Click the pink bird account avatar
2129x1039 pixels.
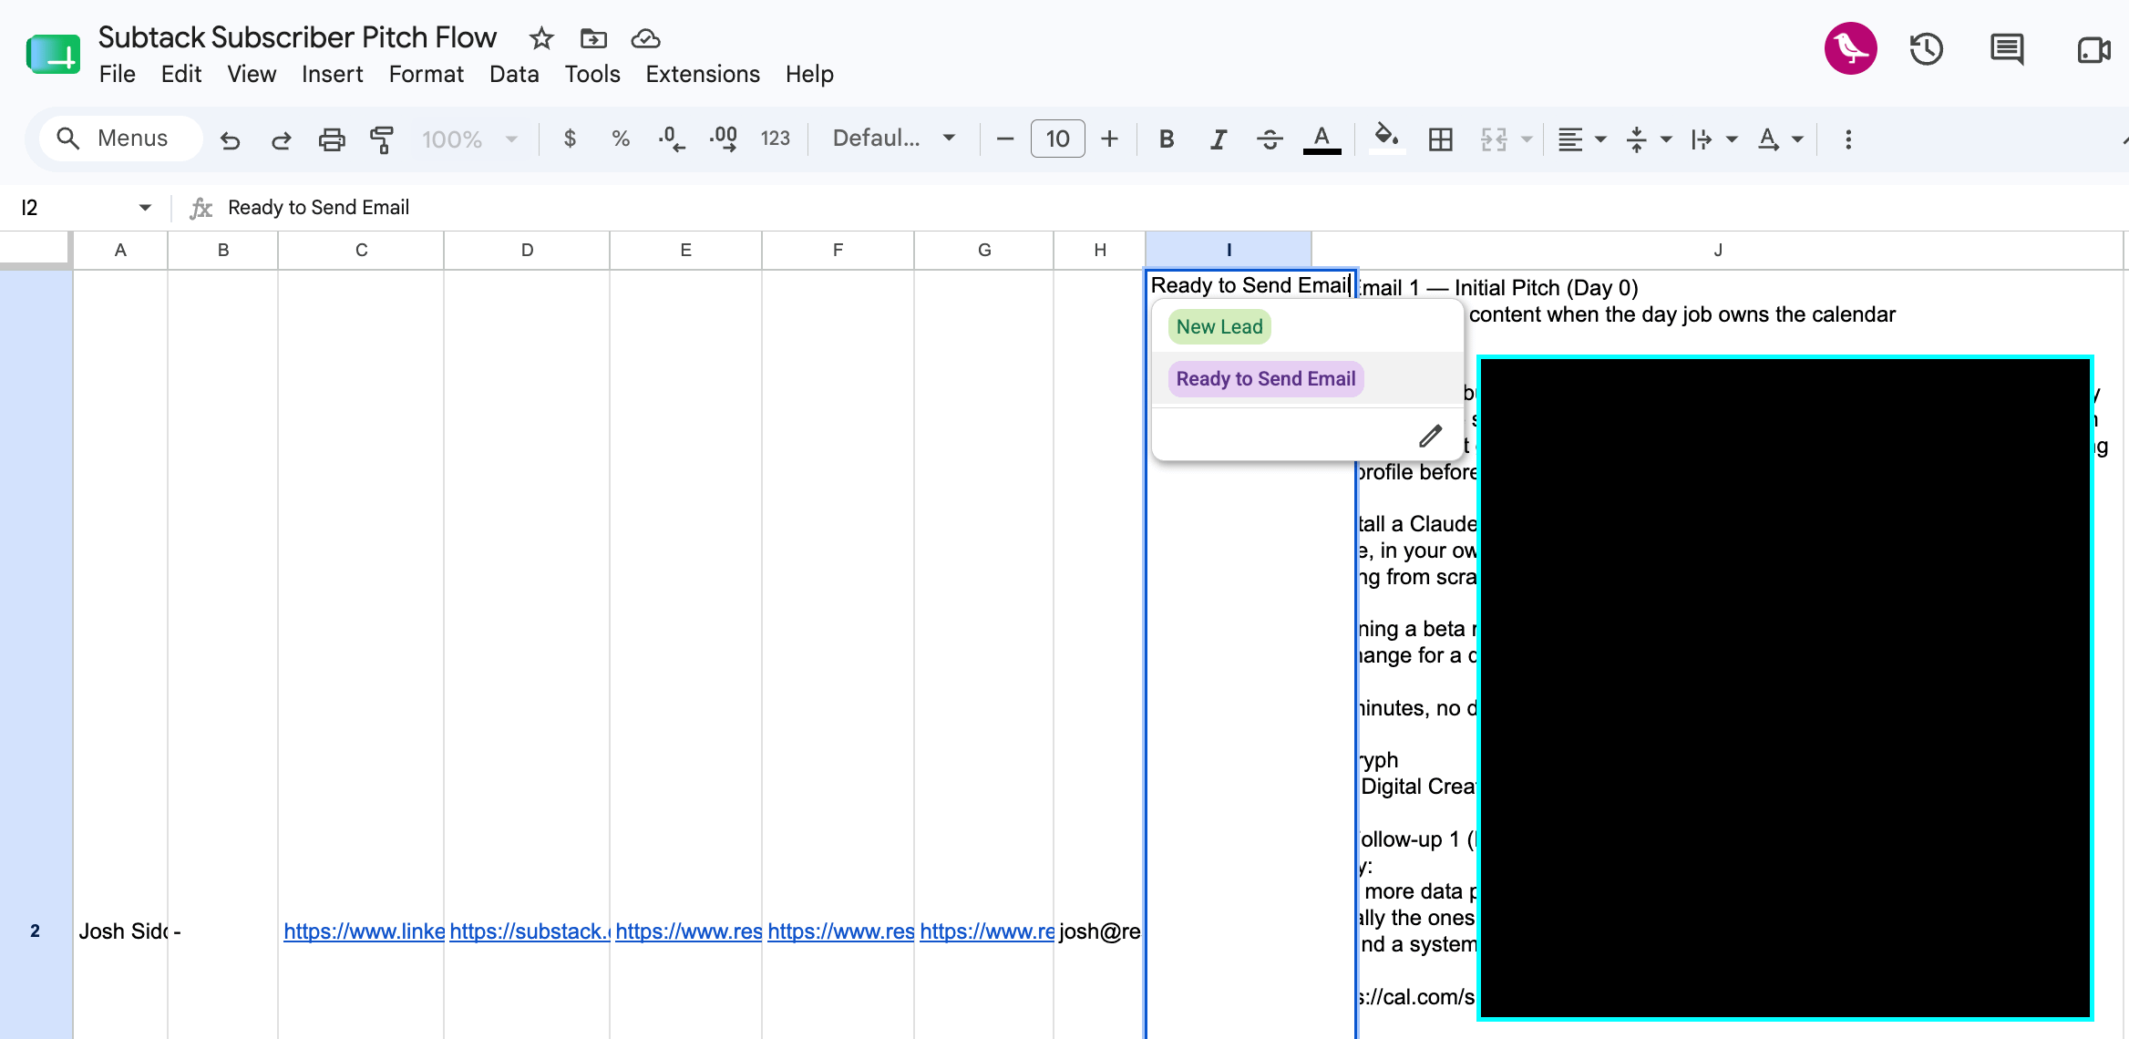click(1850, 48)
